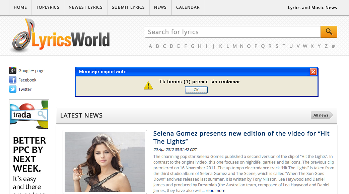Click the eLyricsWorld logo
Screen dimensions: 349x194
[61, 35]
